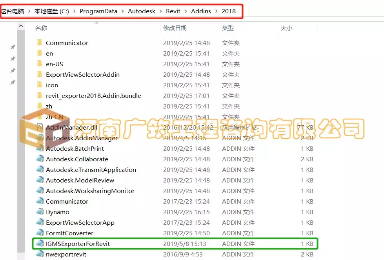Select the en-US folder name text
This screenshot has width=384, height=260.
tap(55, 64)
